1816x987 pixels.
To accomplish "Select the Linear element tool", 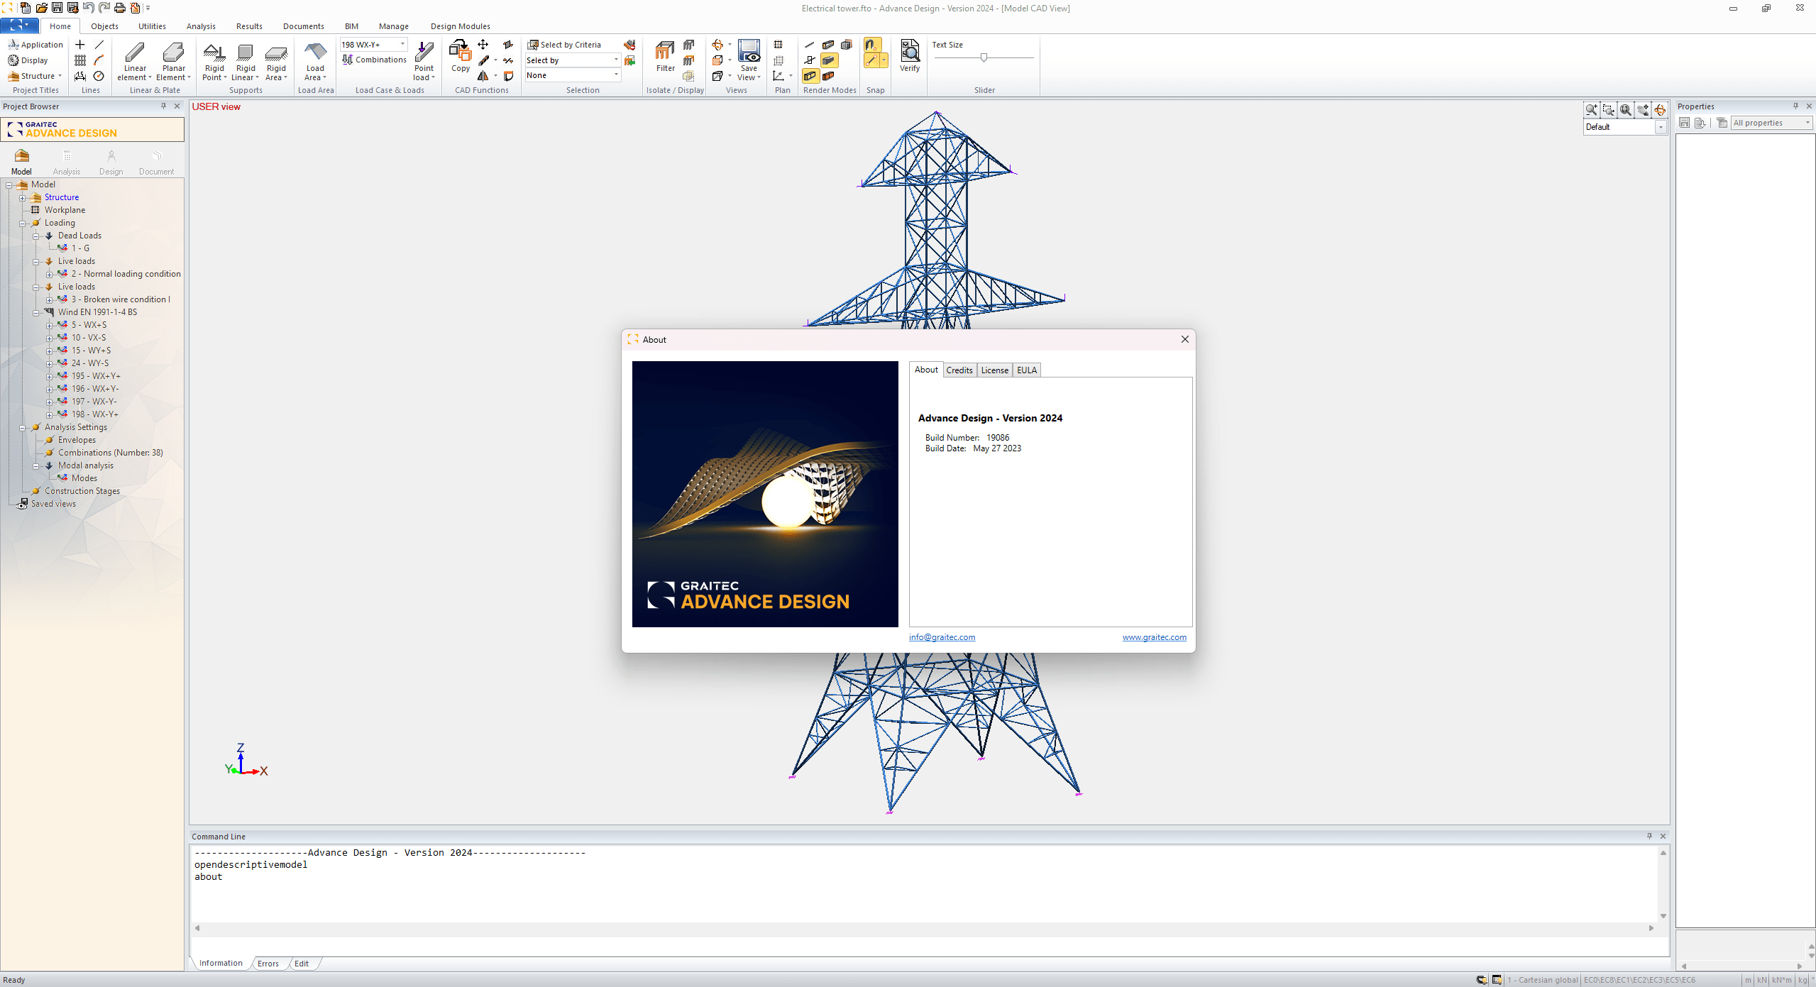I will click(x=134, y=60).
